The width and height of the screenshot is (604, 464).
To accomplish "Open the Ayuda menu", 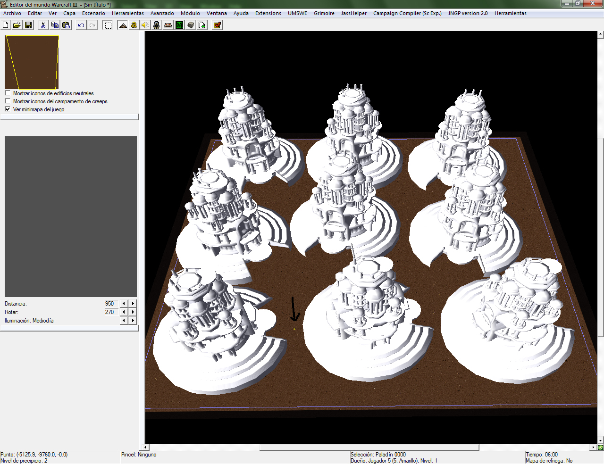I will click(241, 13).
